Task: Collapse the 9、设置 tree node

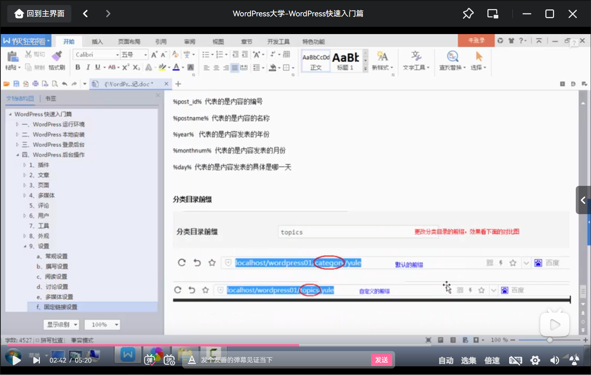Action: coord(25,246)
